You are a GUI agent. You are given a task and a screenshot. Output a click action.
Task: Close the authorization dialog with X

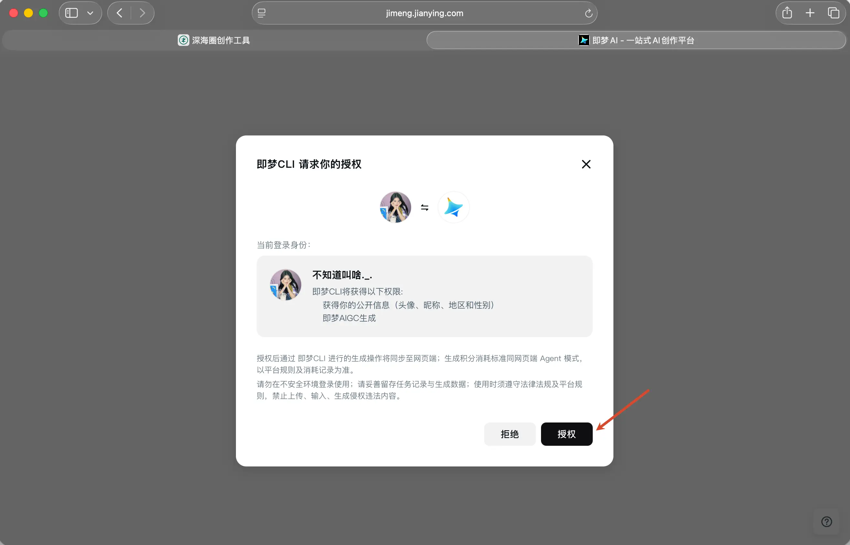586,164
